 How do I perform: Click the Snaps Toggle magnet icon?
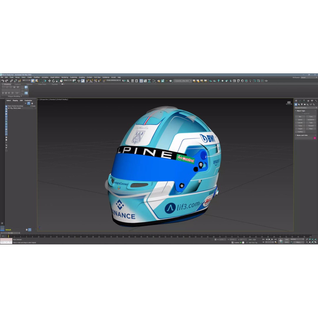[x=87, y=81]
